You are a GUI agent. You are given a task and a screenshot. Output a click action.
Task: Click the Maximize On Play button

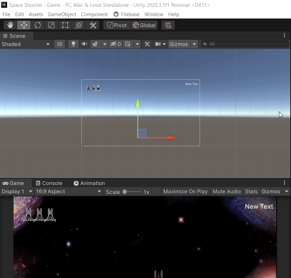185,192
